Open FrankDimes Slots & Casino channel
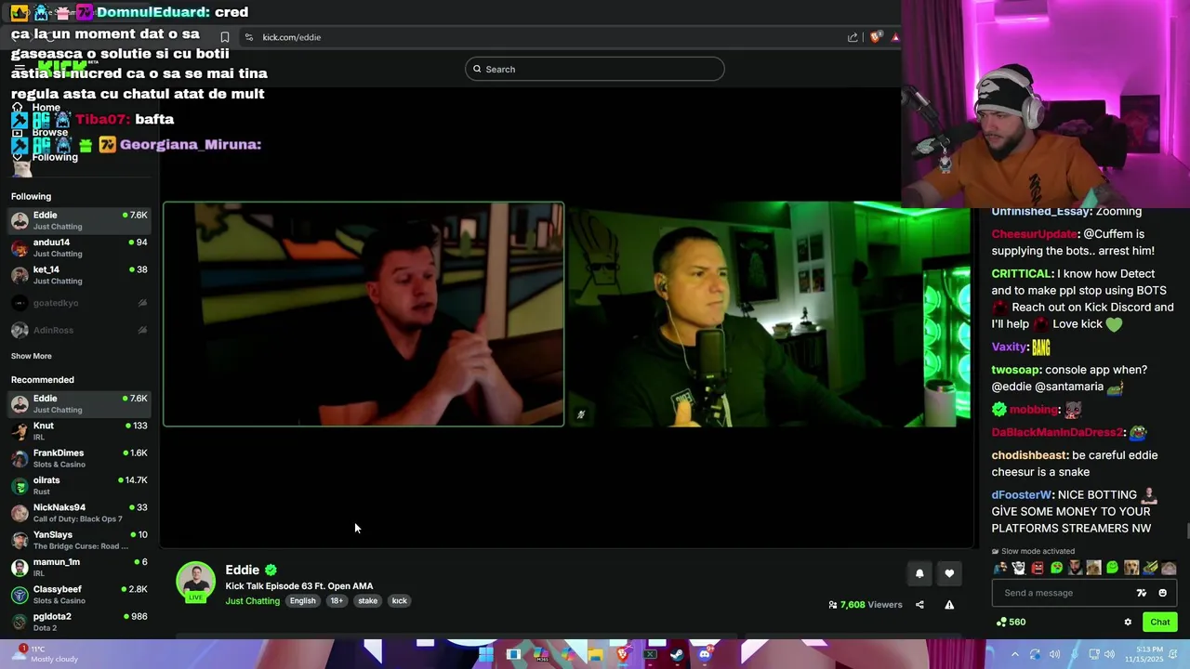Image resolution: width=1190 pixels, height=669 pixels. click(79, 458)
